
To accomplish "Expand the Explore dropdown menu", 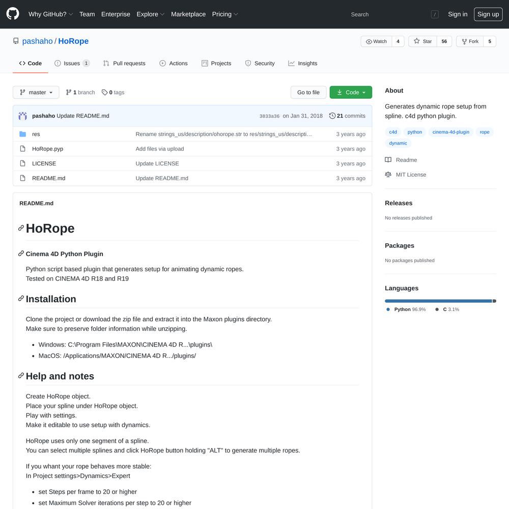I will [150, 14].
